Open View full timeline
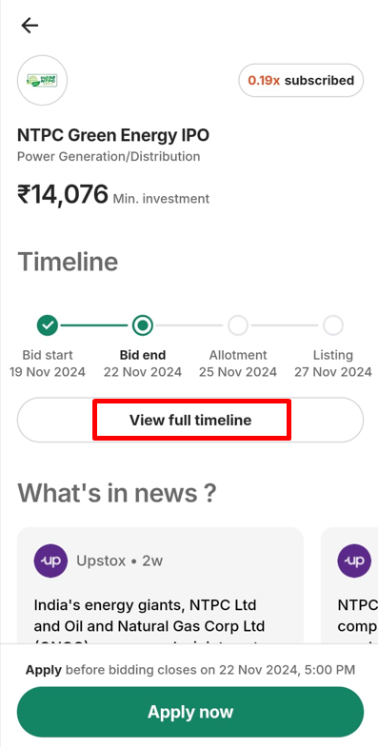Viewport: 378px width, 747px height. 190,421
